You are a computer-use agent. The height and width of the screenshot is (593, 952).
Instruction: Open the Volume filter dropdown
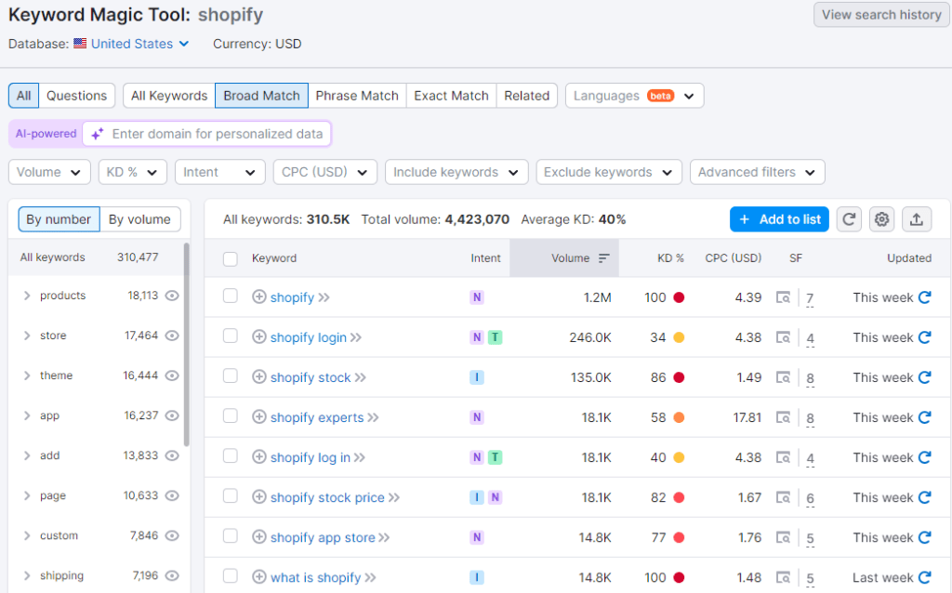(49, 172)
